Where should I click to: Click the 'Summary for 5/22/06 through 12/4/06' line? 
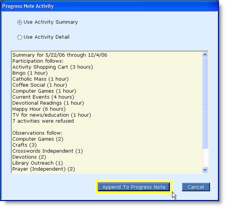pos(60,55)
